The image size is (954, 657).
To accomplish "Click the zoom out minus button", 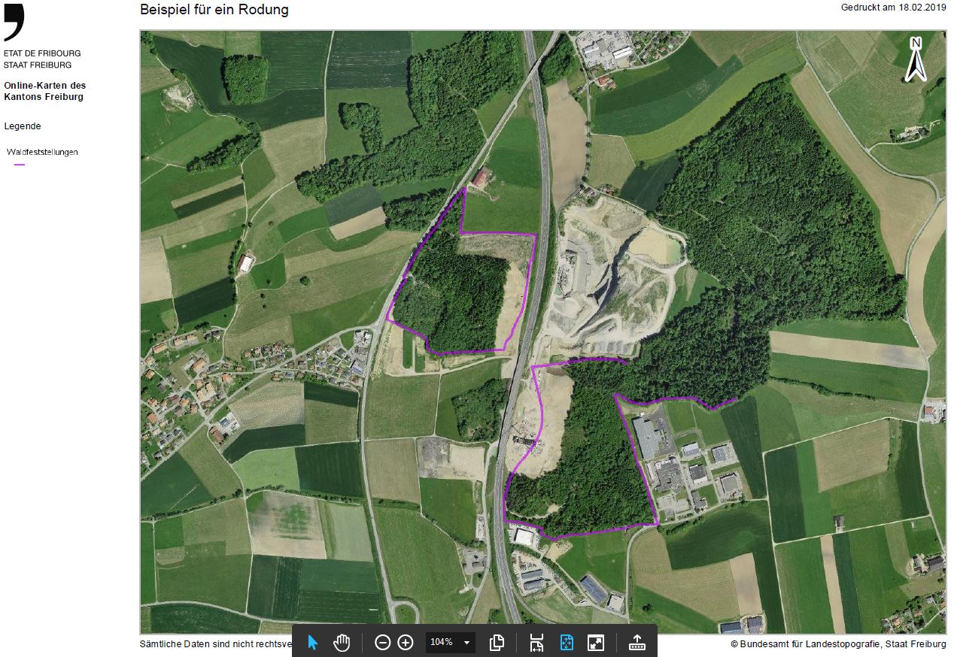I will pos(382,643).
